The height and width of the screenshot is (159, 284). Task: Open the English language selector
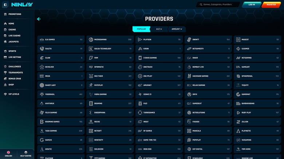[x=8, y=153]
